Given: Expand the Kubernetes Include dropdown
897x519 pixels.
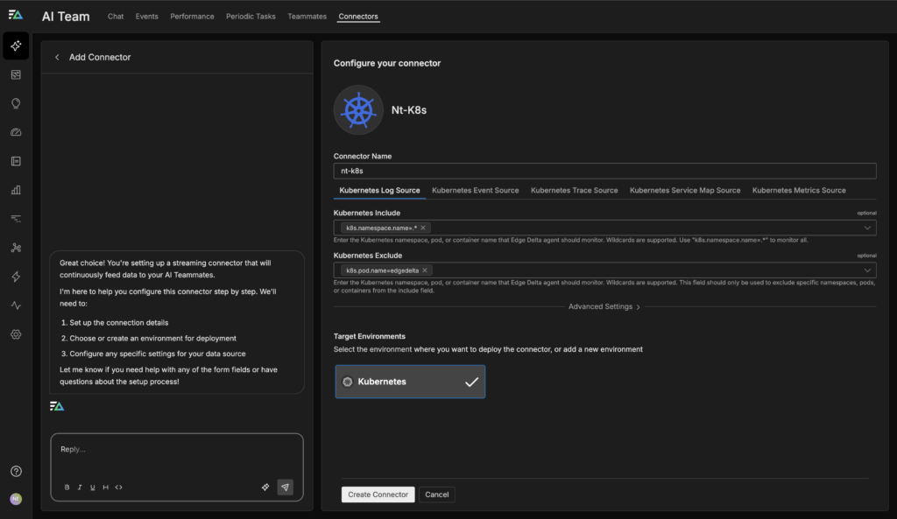Looking at the screenshot, I should 867,228.
